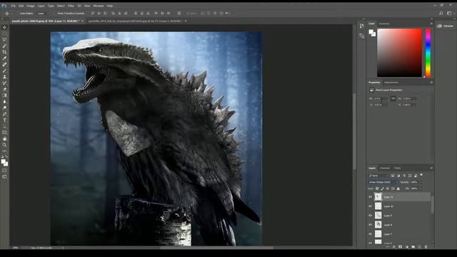Viewport: 457px width, 257px height.
Task: Select the Rectangle shape tool
Action: [x=4, y=132]
